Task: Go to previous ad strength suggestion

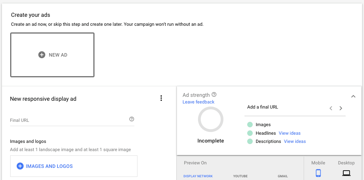Action: [x=331, y=109]
